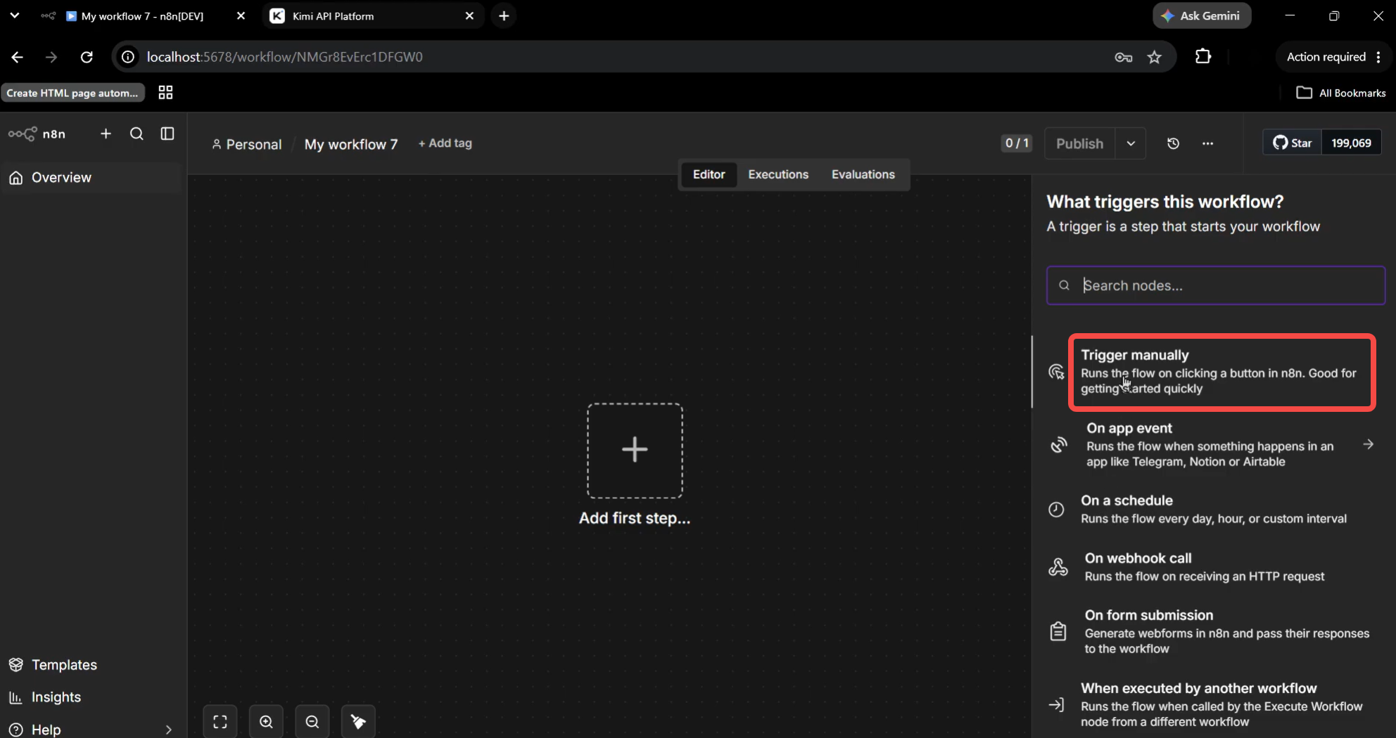Open workflow version history icon
Screen dimensions: 1396x738
point(1173,143)
